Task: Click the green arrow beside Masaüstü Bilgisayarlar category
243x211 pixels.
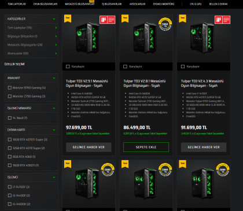Action: [x=56, y=45]
